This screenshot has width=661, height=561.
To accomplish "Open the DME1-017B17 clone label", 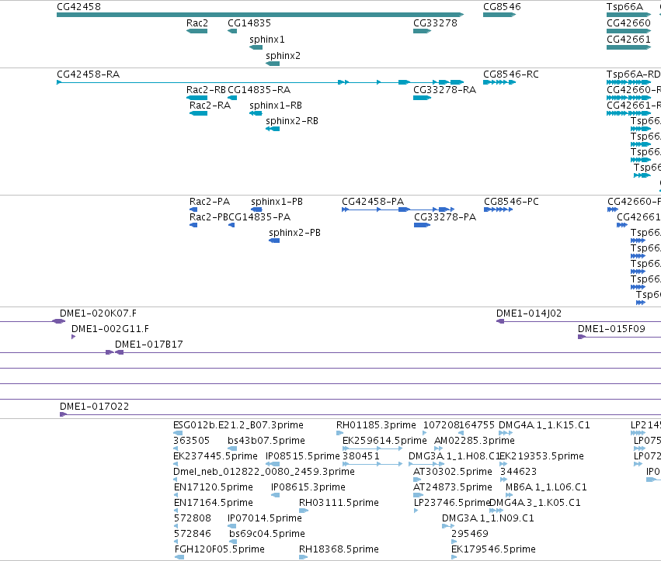I will [149, 345].
